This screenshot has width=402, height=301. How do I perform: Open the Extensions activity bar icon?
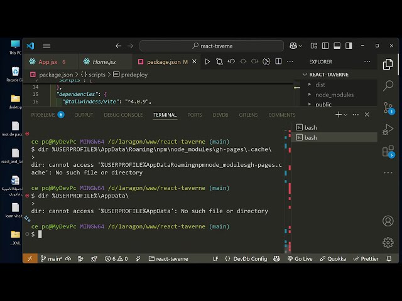(x=388, y=151)
